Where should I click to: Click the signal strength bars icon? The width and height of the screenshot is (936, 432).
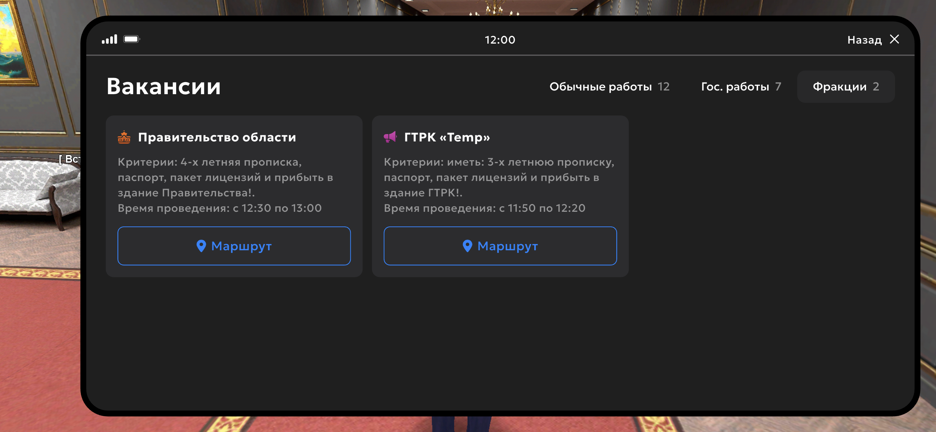(109, 39)
